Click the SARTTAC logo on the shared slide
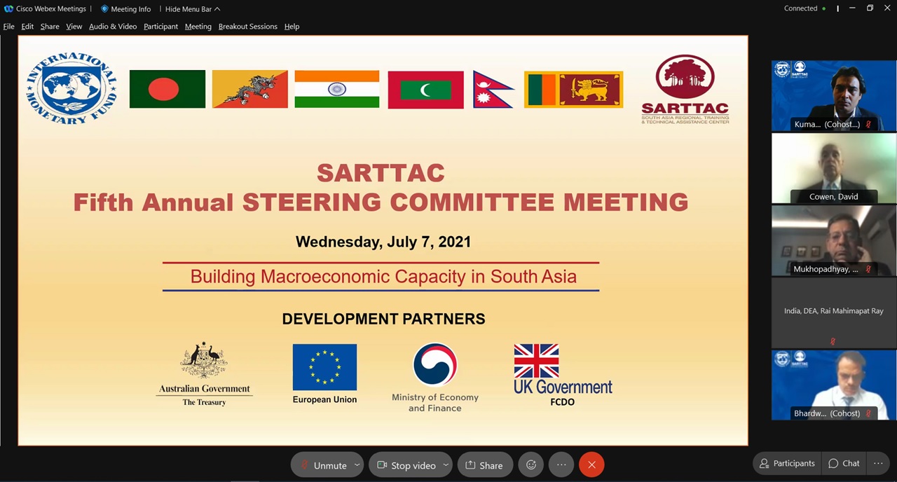This screenshot has width=897, height=482. (685, 88)
